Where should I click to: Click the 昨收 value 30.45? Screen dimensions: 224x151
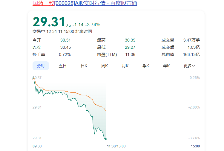click(x=65, y=47)
